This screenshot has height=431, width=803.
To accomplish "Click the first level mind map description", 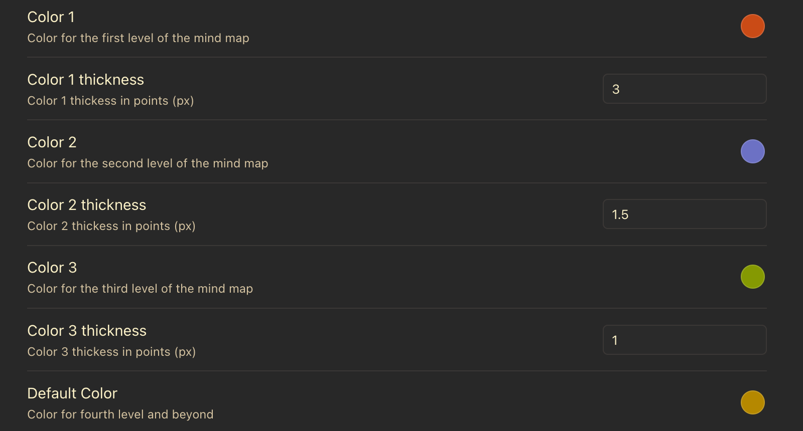I will (138, 38).
